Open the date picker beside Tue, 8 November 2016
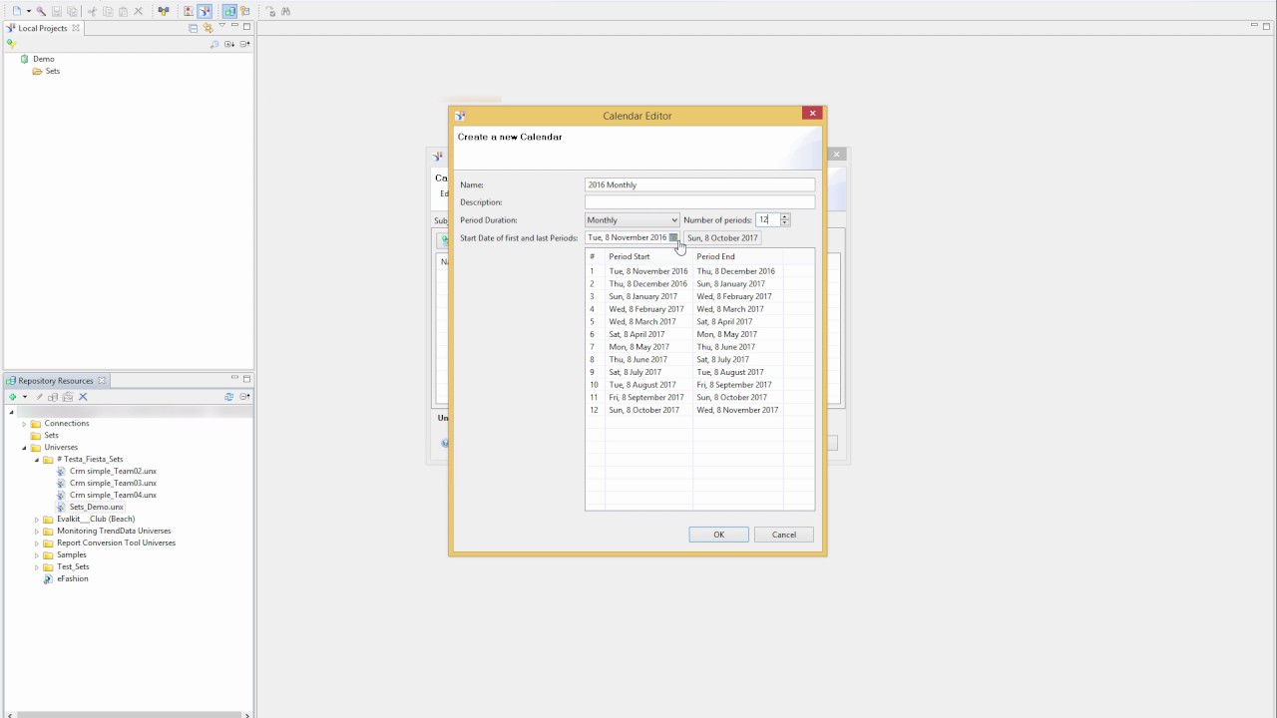 coord(673,237)
